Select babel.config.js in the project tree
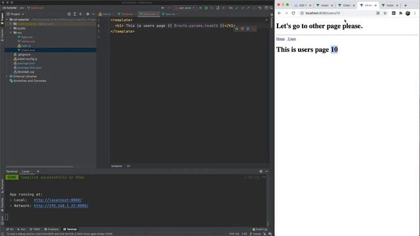The image size is (420, 236). click(25, 59)
